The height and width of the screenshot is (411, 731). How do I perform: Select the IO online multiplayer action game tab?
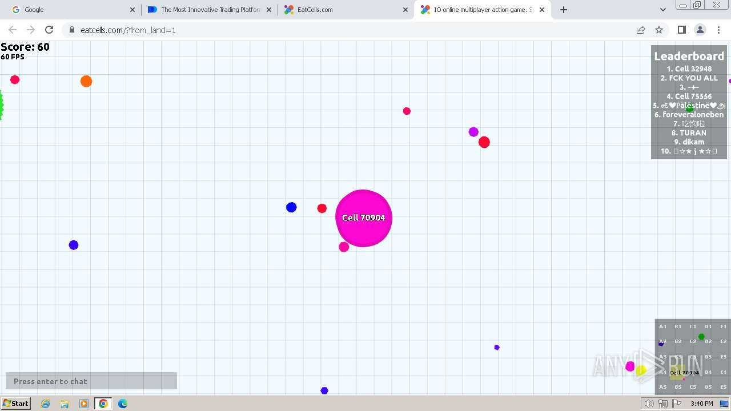(483, 10)
